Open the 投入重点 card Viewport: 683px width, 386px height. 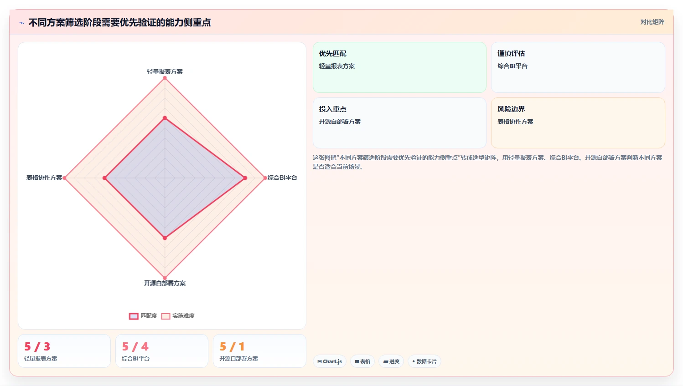point(399,123)
